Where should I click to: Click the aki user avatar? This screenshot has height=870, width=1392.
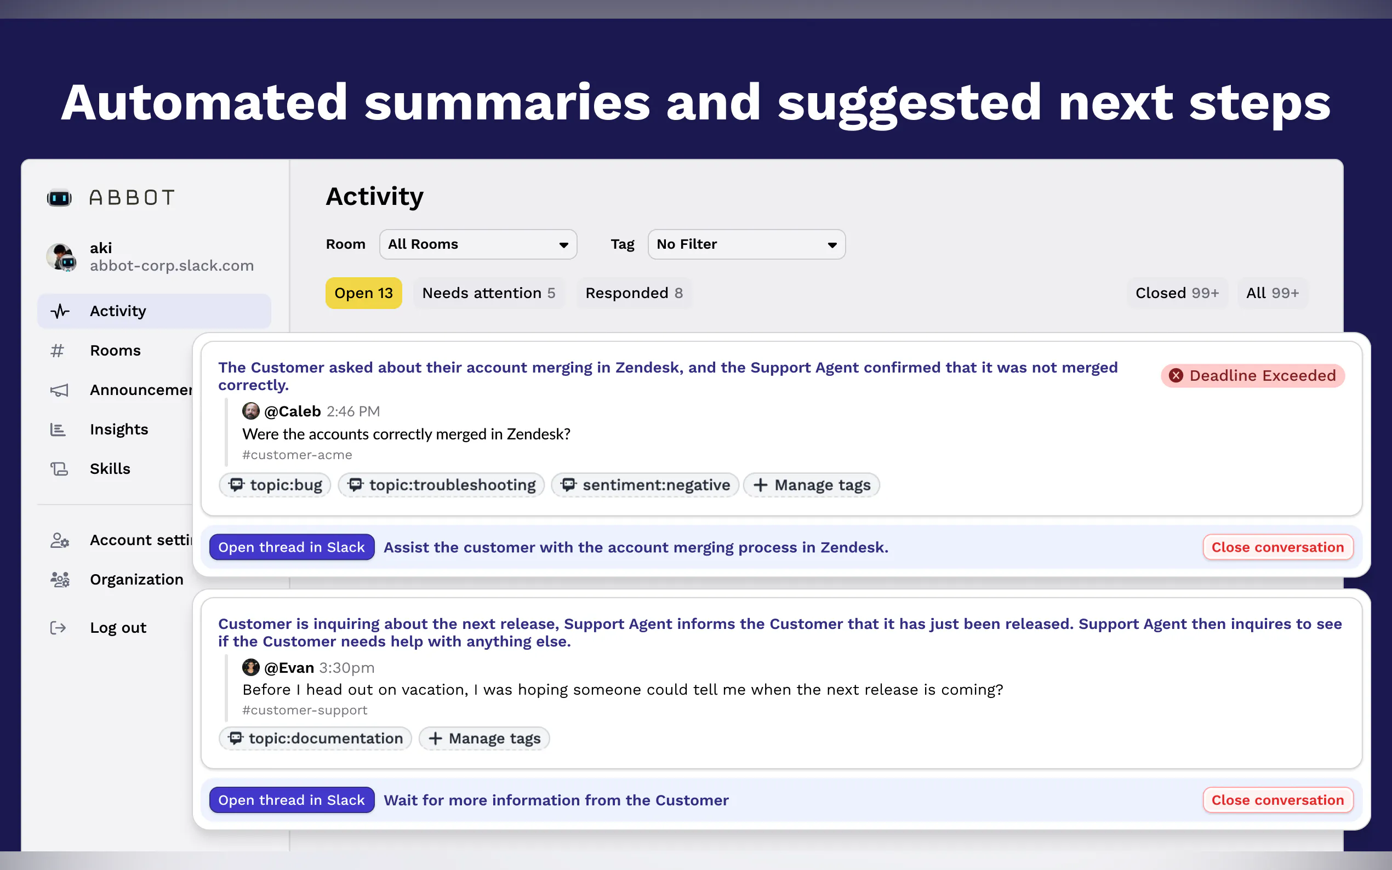[x=61, y=256]
